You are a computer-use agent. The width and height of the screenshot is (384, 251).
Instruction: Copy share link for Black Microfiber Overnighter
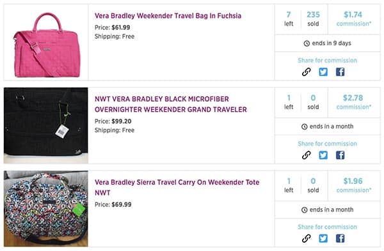click(x=306, y=155)
